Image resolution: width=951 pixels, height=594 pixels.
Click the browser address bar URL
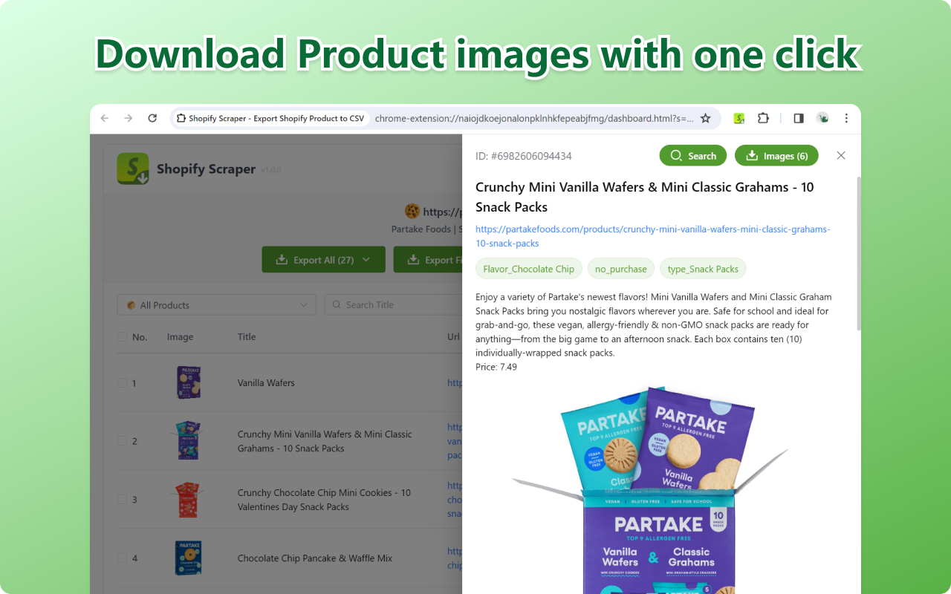533,118
